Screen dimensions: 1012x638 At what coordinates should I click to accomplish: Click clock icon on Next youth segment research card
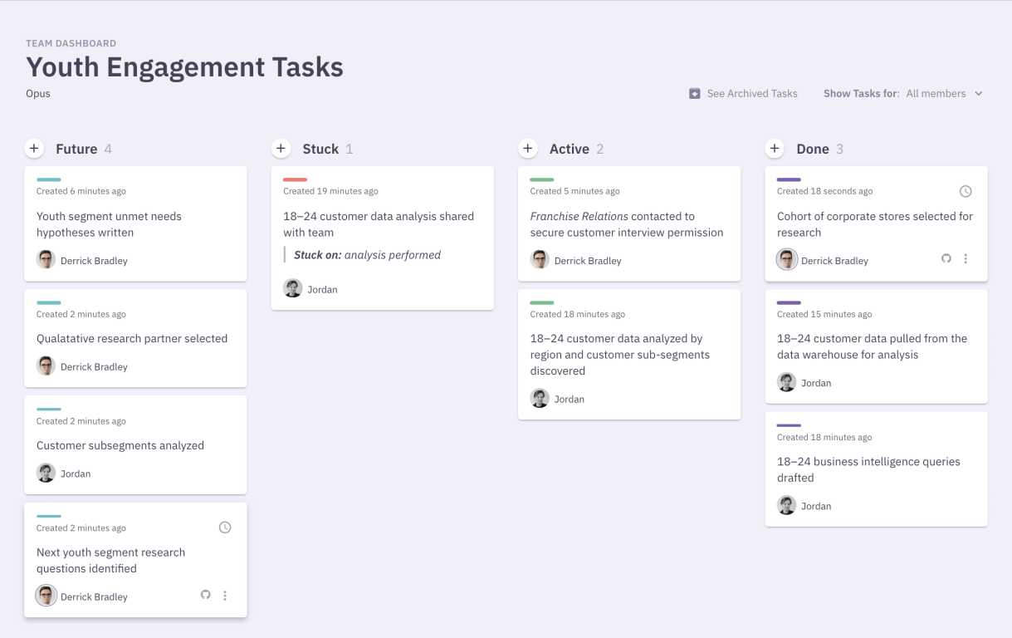click(225, 528)
